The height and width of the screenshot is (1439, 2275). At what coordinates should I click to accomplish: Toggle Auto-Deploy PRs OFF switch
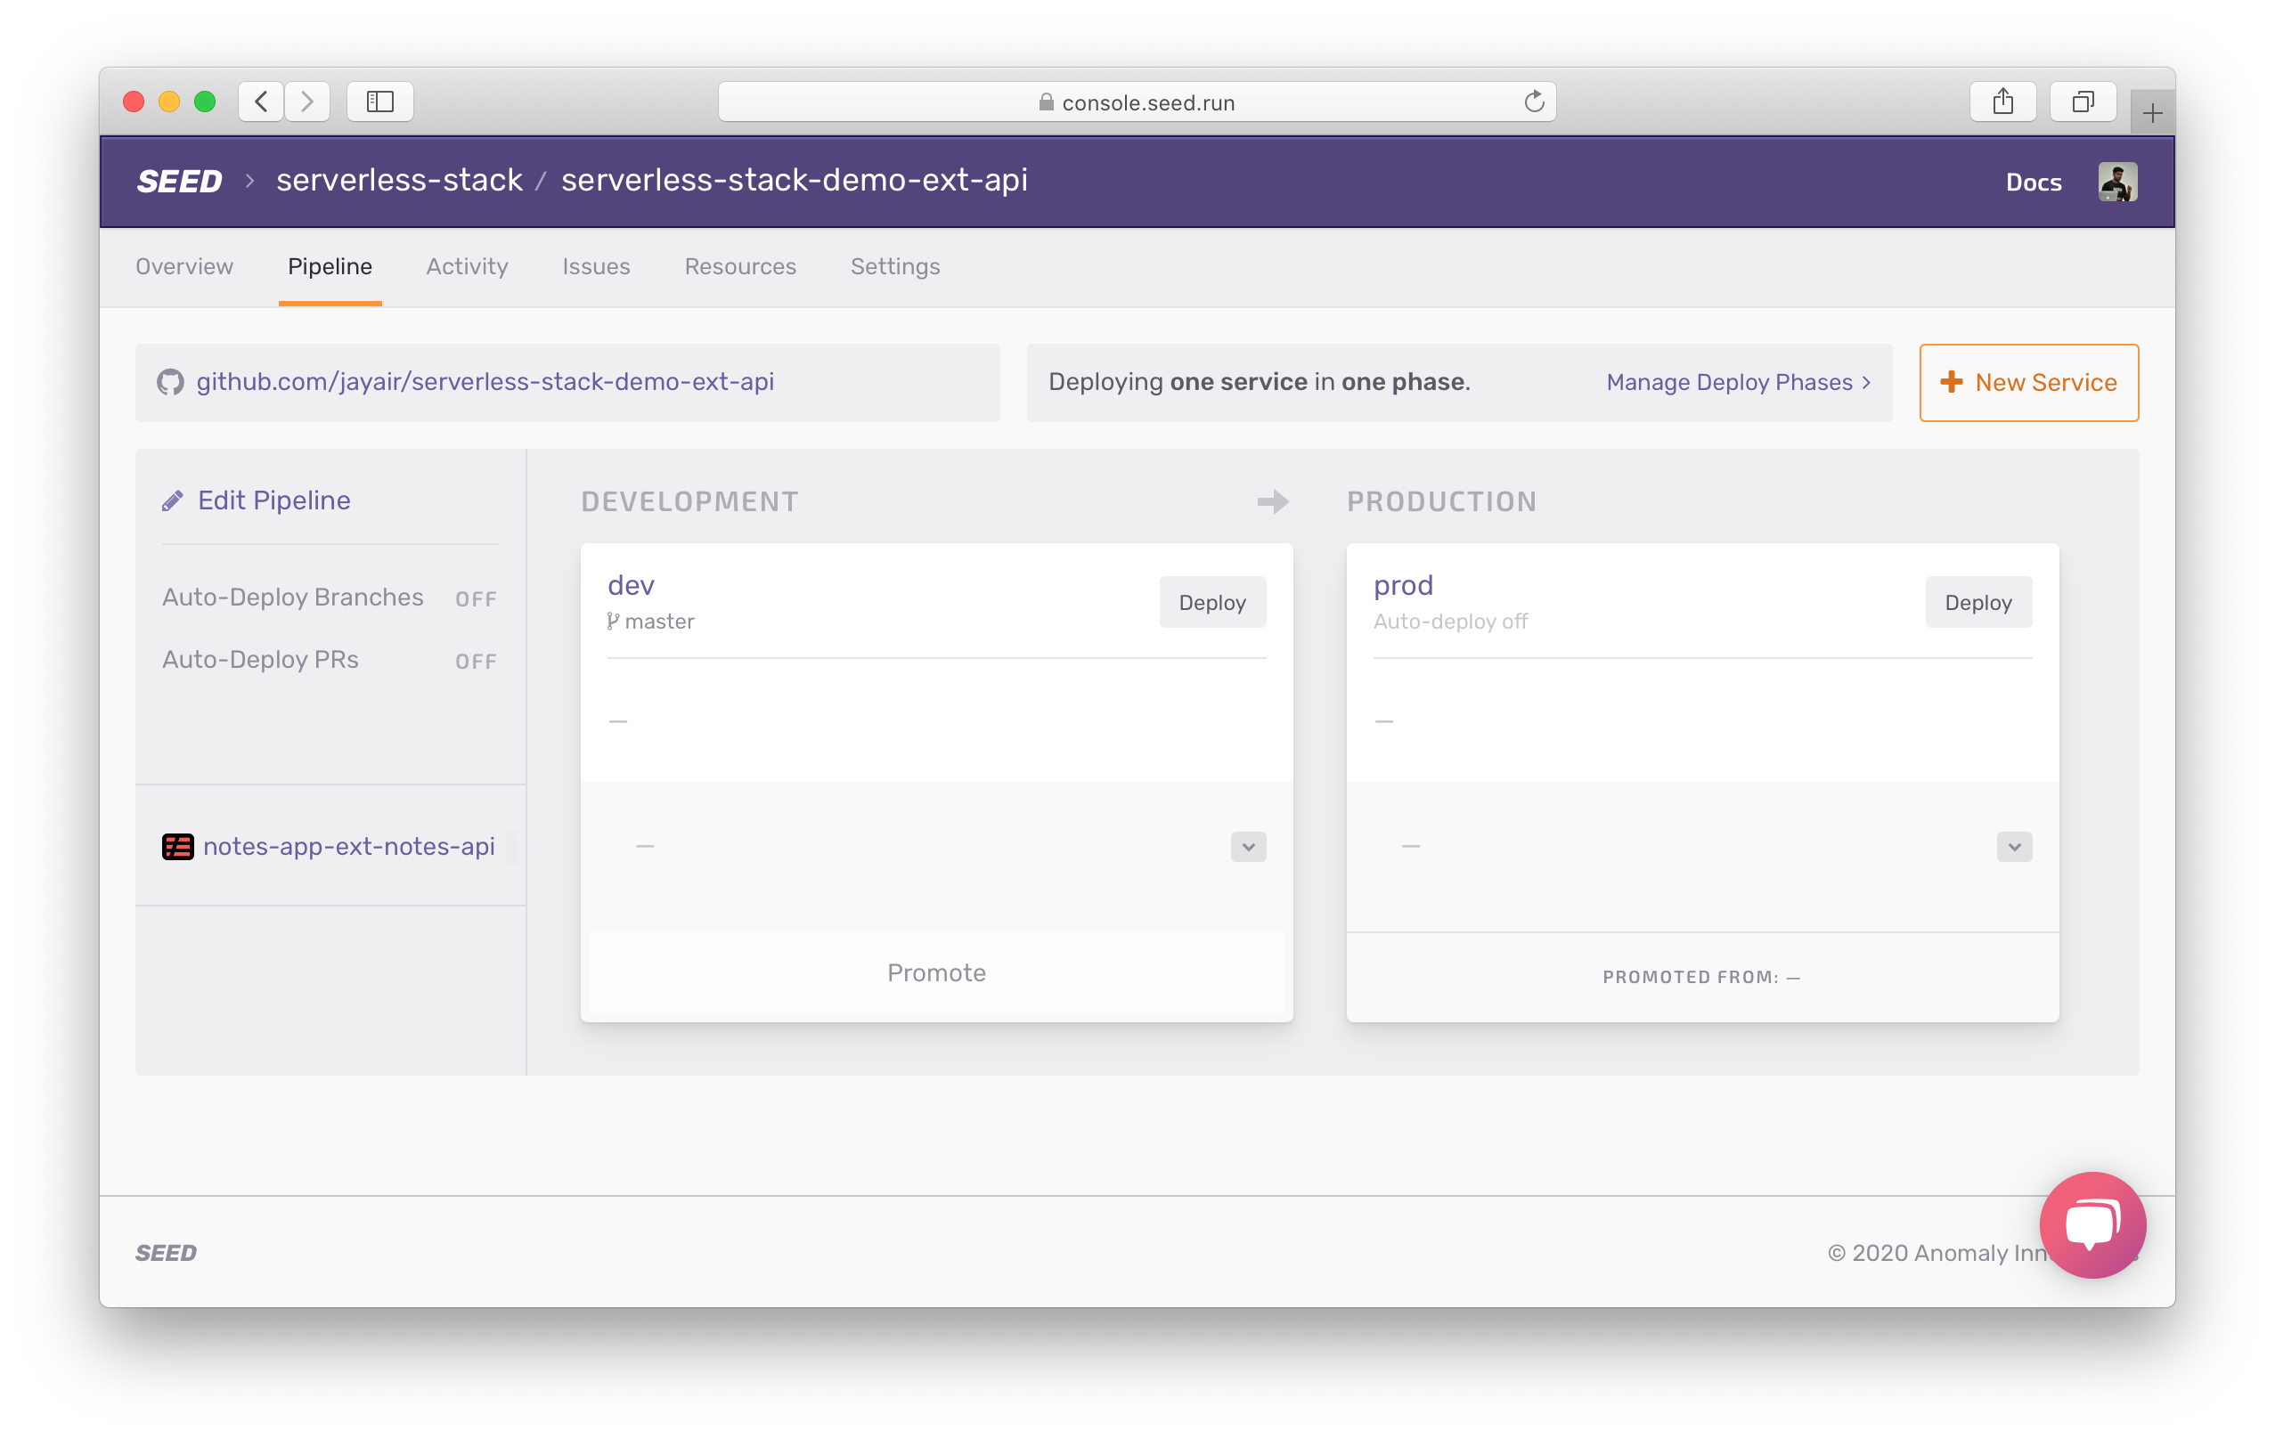click(476, 660)
